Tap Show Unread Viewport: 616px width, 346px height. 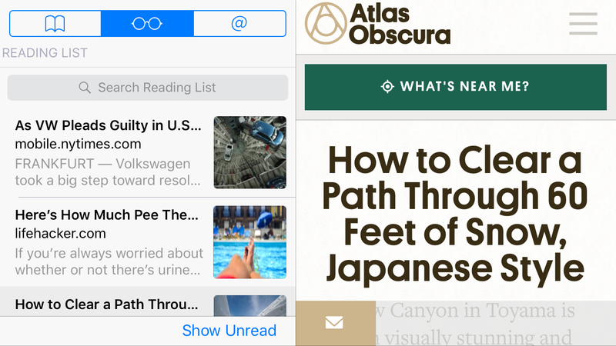click(229, 331)
